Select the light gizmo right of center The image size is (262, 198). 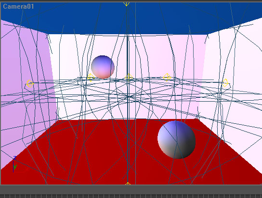click(167, 78)
